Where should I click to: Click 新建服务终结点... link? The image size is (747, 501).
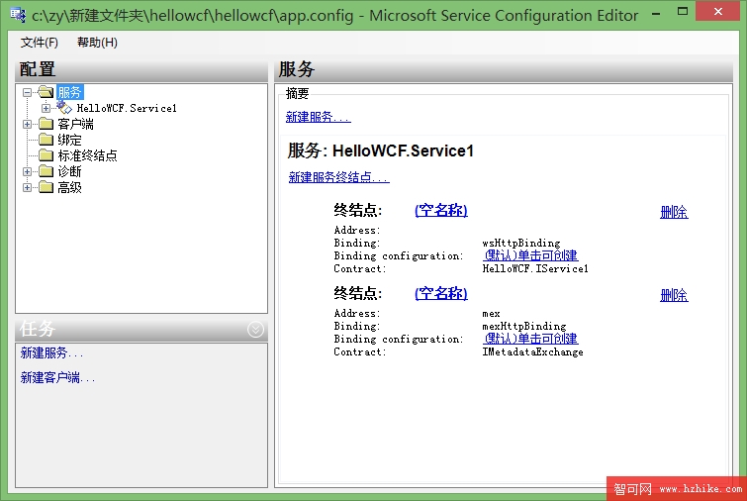(x=338, y=177)
